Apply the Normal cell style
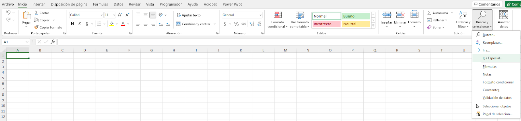 click(x=327, y=16)
